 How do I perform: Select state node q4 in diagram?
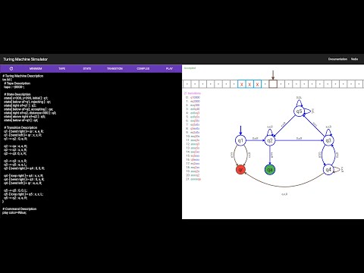tap(328, 170)
